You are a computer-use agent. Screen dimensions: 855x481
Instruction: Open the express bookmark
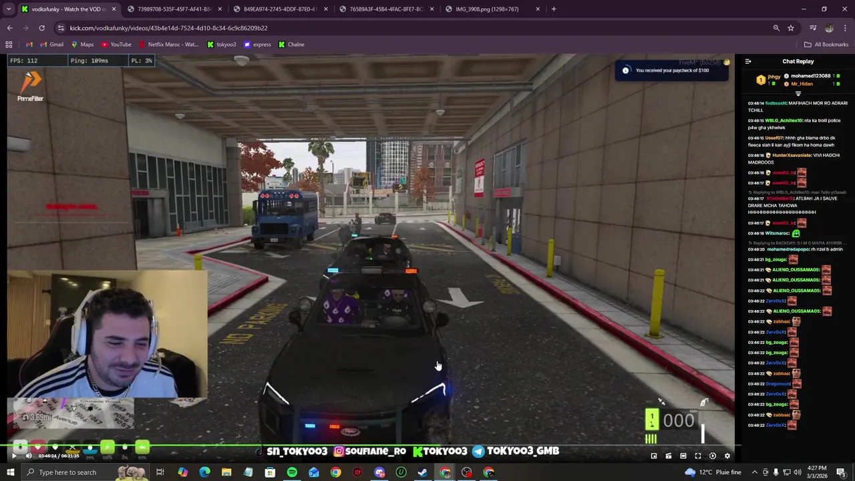pyautogui.click(x=257, y=45)
